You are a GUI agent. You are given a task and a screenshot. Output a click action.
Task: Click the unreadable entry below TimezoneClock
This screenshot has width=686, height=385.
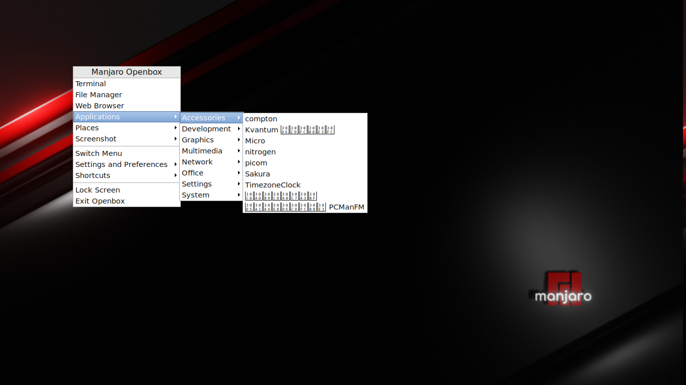[305, 196]
